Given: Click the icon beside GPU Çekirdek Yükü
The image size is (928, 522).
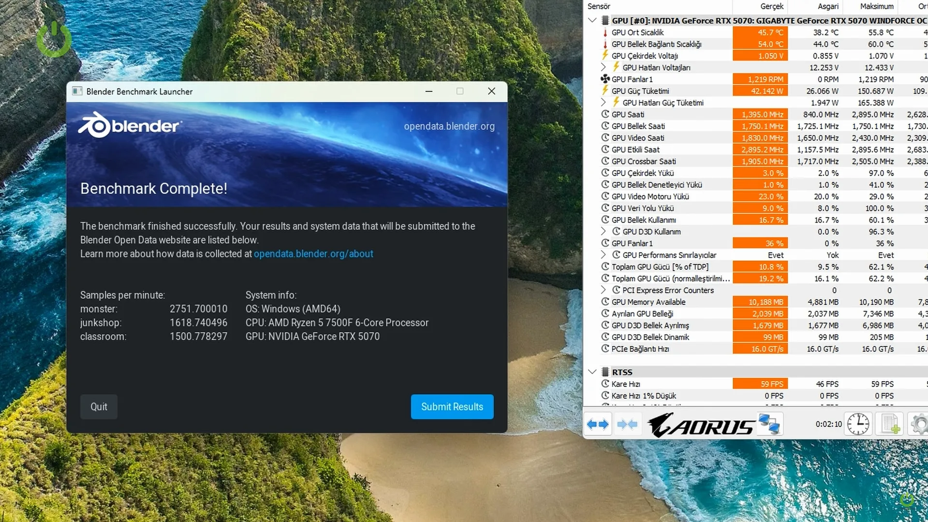Looking at the screenshot, I should (x=605, y=173).
